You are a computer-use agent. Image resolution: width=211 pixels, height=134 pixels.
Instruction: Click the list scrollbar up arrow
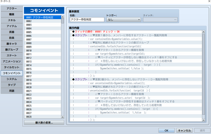[63, 17]
